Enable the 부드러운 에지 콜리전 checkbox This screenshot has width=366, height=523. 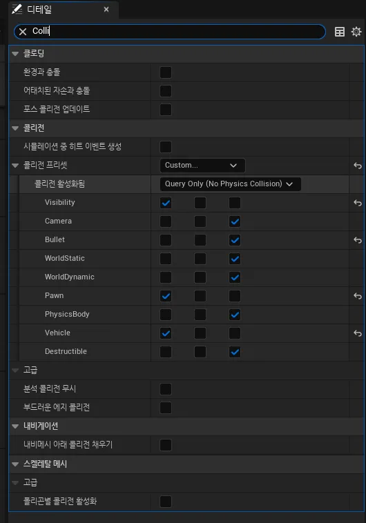click(x=166, y=408)
